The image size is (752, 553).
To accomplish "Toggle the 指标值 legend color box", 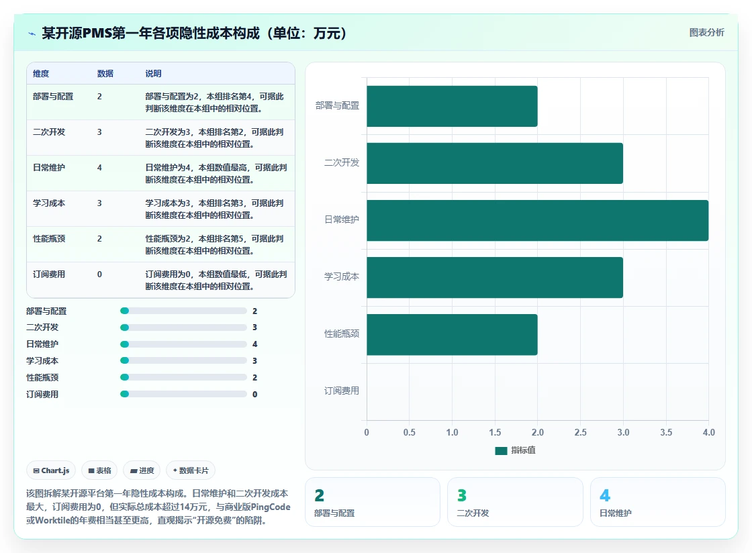I will pyautogui.click(x=501, y=450).
